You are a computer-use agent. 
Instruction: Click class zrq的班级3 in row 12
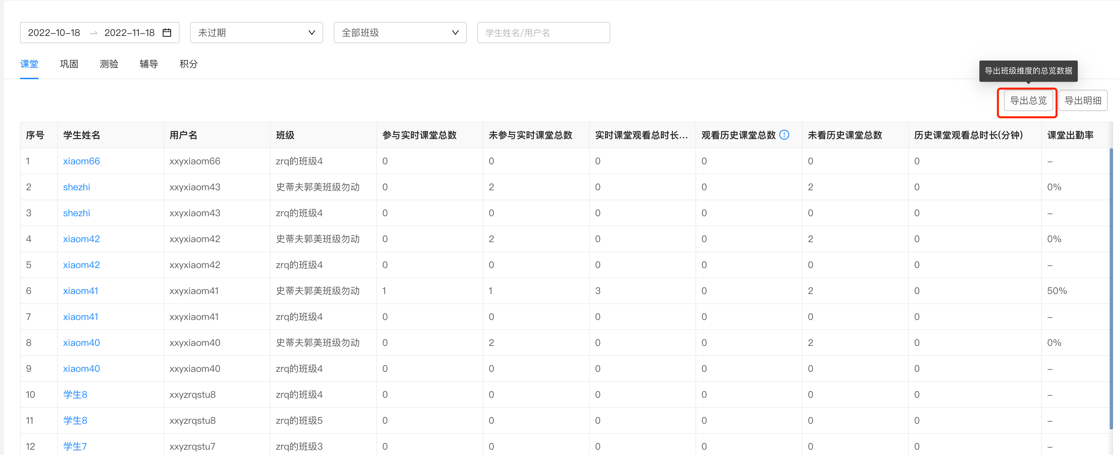(299, 446)
